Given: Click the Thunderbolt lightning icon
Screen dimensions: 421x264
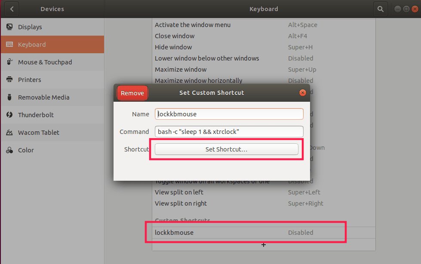Looking at the screenshot, I should coord(9,115).
